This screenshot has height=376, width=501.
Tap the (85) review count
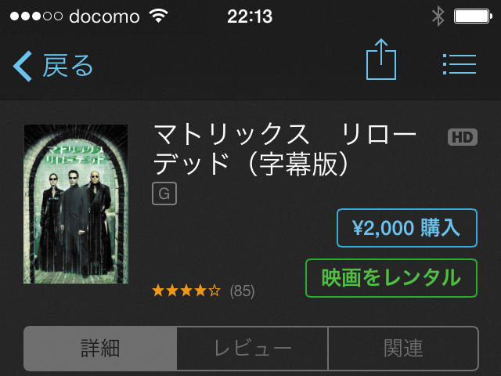coord(242,291)
